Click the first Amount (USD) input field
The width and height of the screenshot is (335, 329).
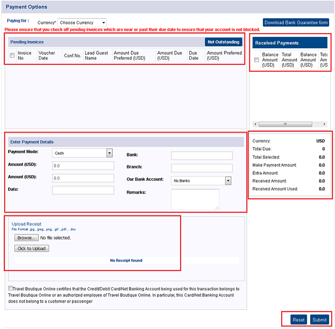coord(83,166)
